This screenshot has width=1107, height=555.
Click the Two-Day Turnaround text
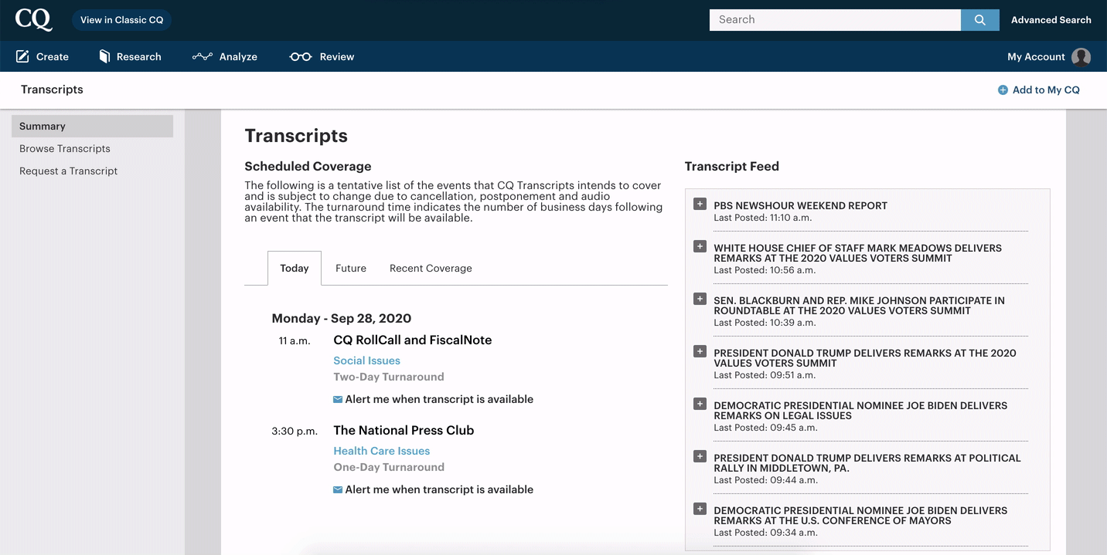[x=388, y=377]
